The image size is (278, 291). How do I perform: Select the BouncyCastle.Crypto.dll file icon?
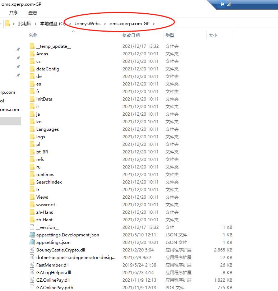32,250
